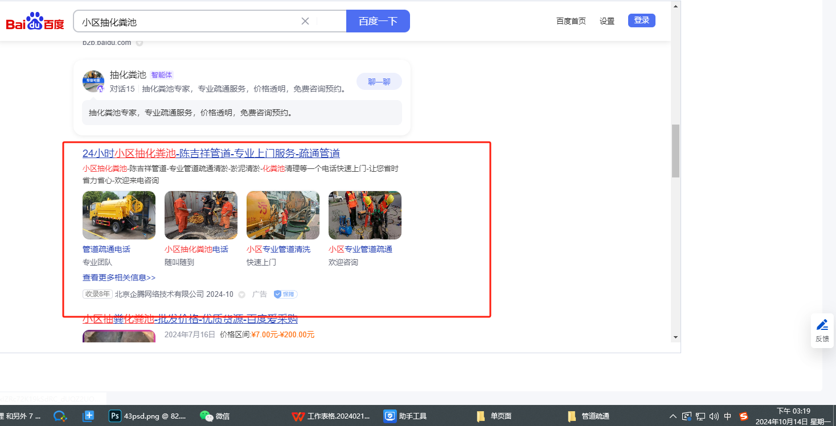Screen dimensions: 836x426
Task: Expand dropdown arrow beside 北京企腾网络技术有限公司 2024-10
Action: 241,295
